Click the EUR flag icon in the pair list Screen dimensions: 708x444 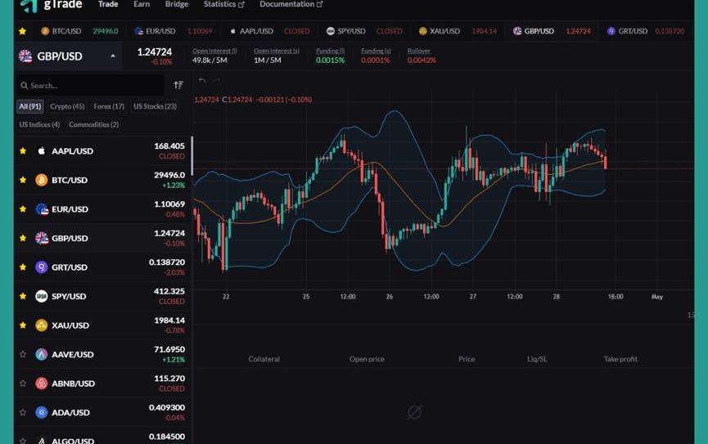(42, 209)
